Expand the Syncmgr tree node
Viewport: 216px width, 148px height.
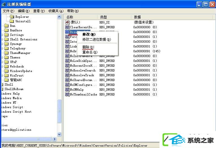[2, 44]
